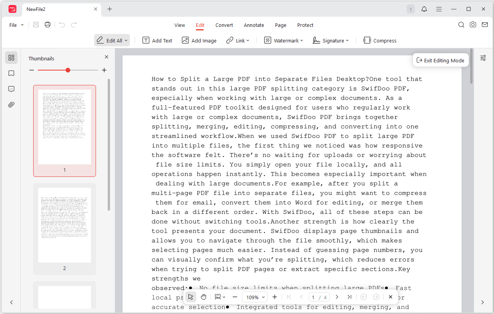
Task: Select the page 2 thumbnail
Action: tap(64, 229)
